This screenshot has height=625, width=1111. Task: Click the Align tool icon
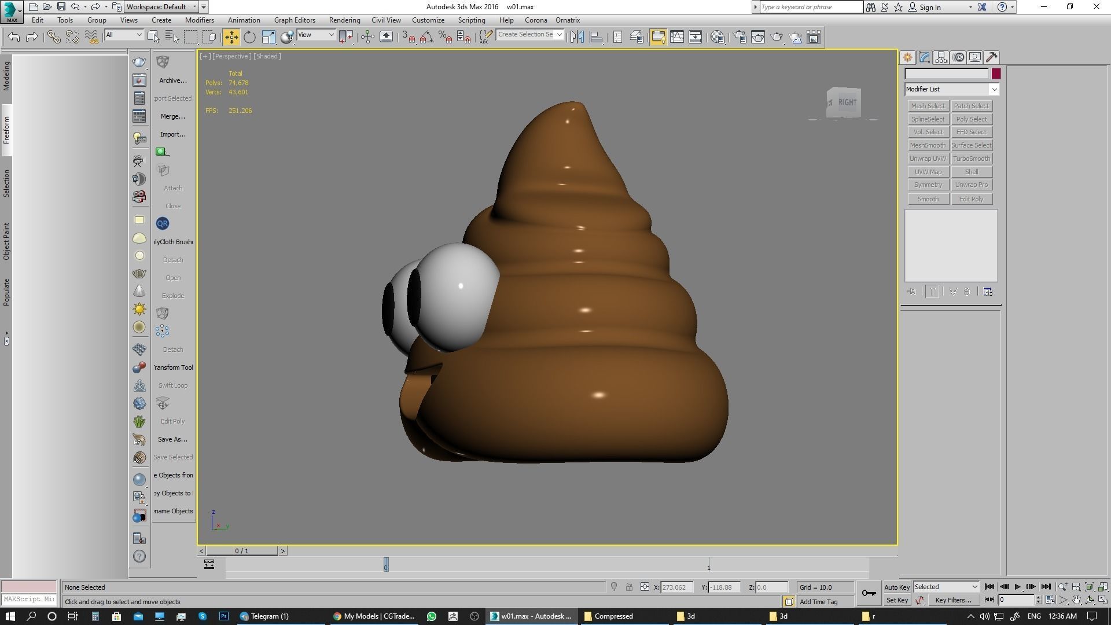click(x=596, y=37)
